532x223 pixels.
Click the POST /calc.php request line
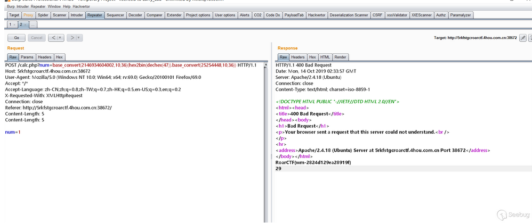[x=131, y=65]
